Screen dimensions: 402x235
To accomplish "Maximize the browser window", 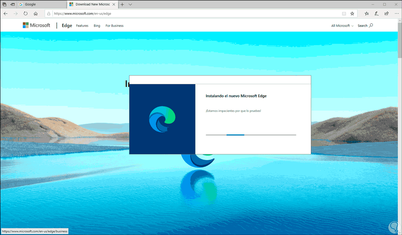I will pyautogui.click(x=384, y=4).
